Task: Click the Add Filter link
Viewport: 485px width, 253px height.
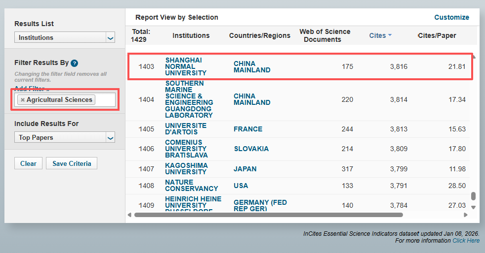Action: 32,89
